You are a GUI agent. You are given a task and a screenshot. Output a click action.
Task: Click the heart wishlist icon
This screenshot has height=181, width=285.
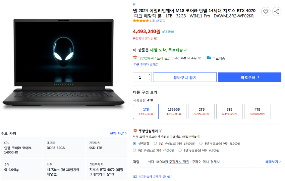(266, 12)
